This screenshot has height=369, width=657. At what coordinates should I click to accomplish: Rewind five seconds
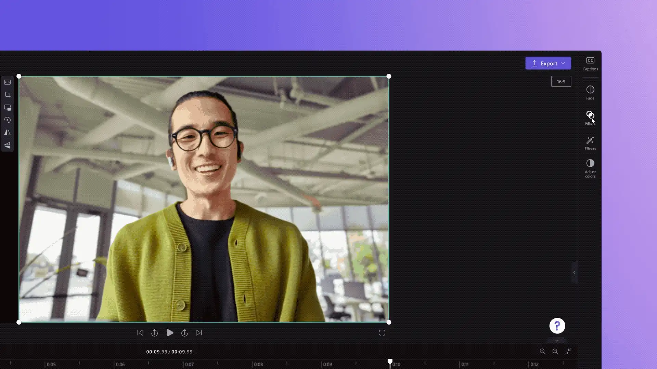[155, 333]
